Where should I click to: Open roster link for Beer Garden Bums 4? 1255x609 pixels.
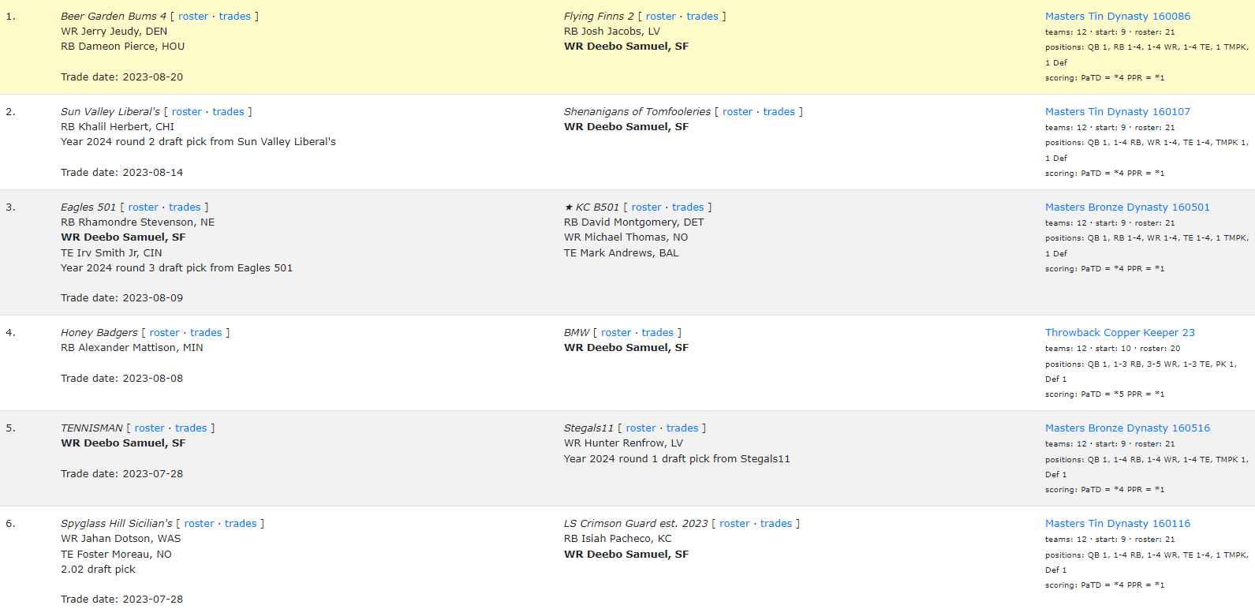(193, 16)
